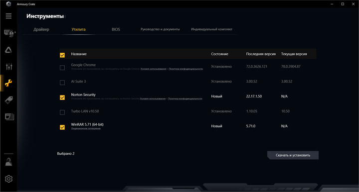
Task: Check the Google Chrome checkbox
Action: click(x=62, y=68)
